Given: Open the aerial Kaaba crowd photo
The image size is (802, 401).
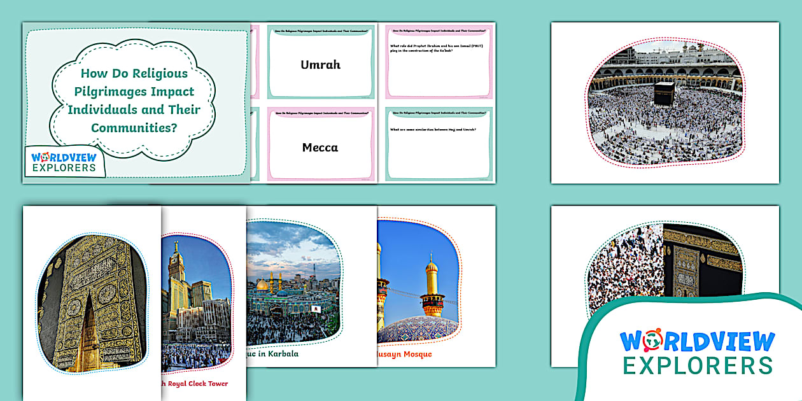Looking at the screenshot, I should pyautogui.click(x=665, y=103).
